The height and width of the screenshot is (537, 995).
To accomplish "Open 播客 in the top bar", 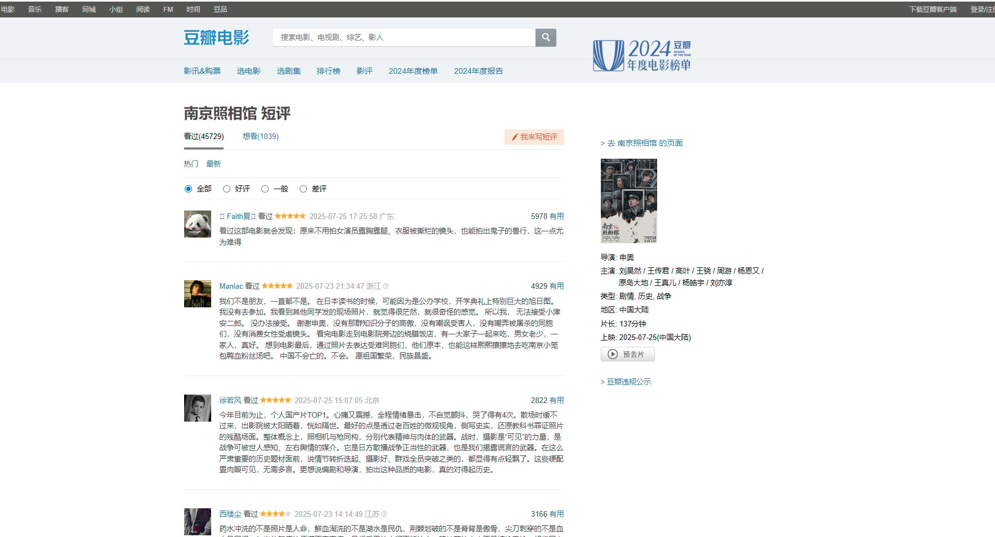I will pyautogui.click(x=62, y=10).
